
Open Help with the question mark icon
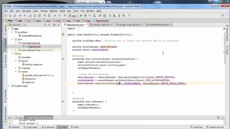tap(129, 16)
